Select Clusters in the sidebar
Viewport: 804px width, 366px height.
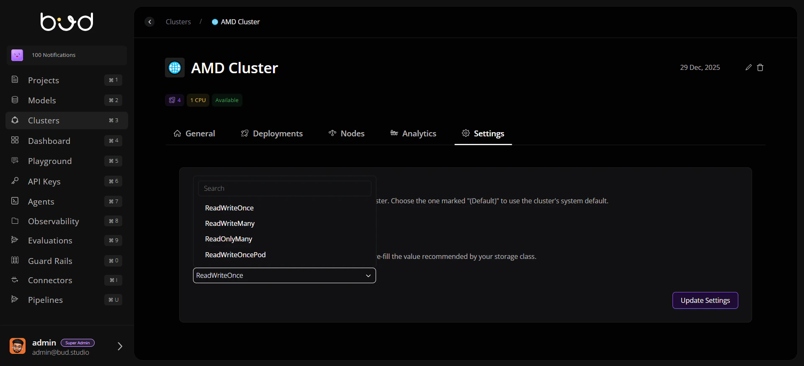coord(67,120)
